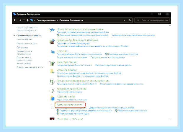Open Устранить типичные проблемы компьютера
This screenshot has width=183, height=132.
coord(133,35)
